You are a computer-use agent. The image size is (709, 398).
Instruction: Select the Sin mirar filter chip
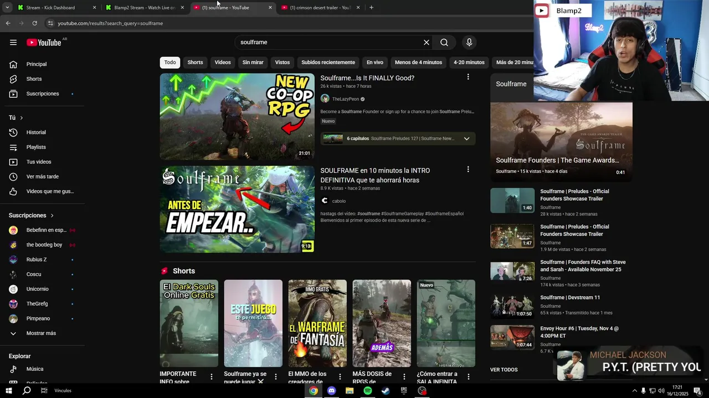[253, 62]
